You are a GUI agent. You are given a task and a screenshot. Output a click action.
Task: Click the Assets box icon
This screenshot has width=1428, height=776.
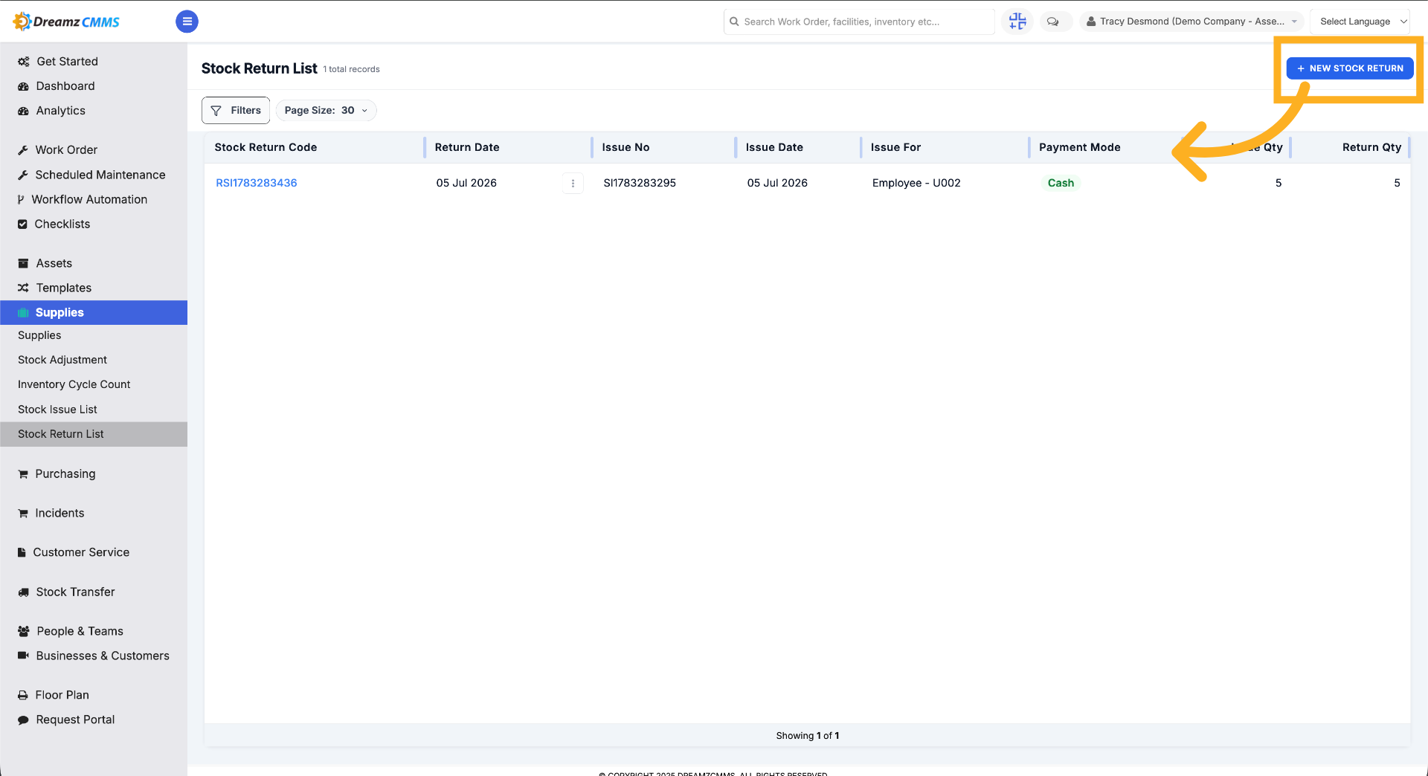[23, 263]
